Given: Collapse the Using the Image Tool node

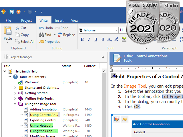Looking at the screenshot, I should click(x=15, y=104).
